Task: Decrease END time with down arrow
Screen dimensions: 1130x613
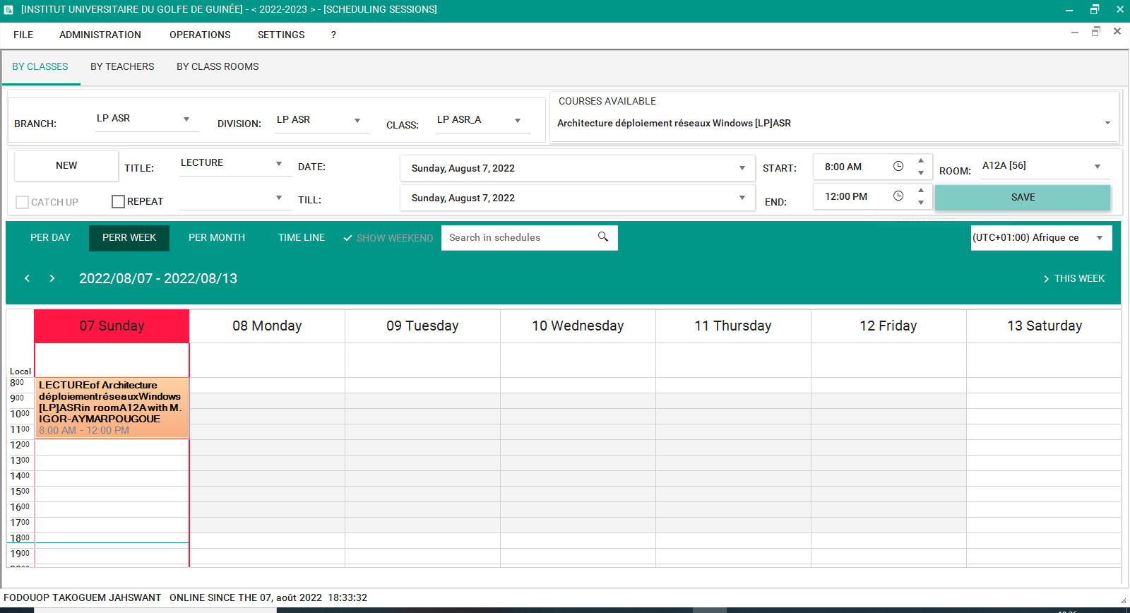Action: tap(921, 203)
